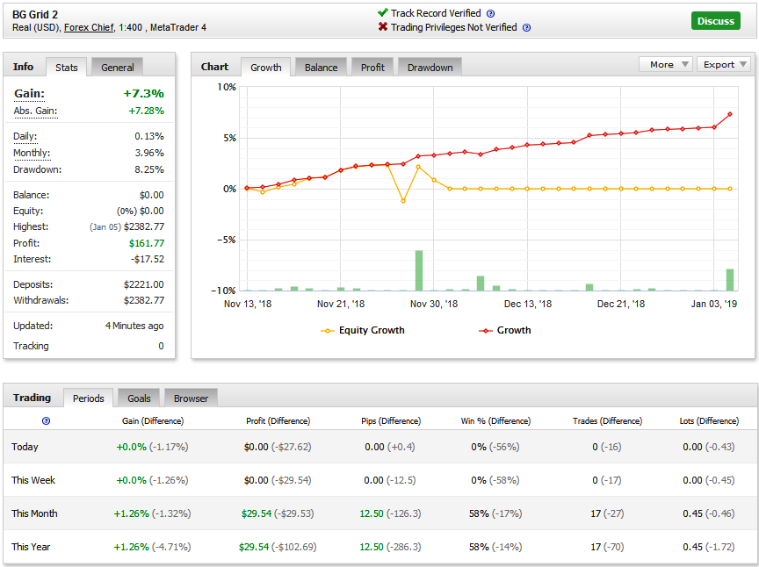Click the -$17.52 interest value
Viewport: 759px width, 567px height.
148,259
